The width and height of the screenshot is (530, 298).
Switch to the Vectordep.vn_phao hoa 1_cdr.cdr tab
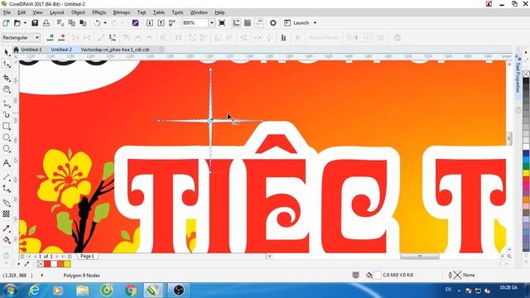click(115, 50)
